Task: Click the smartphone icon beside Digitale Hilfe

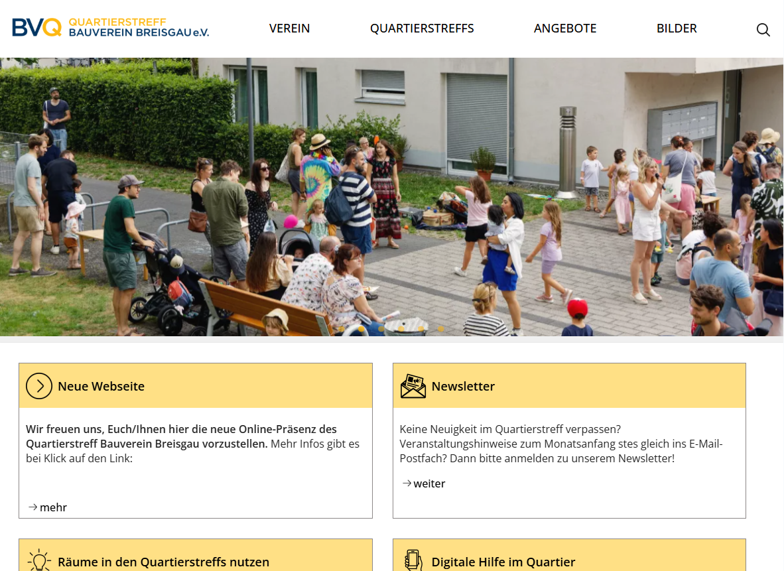Action: tap(412, 561)
